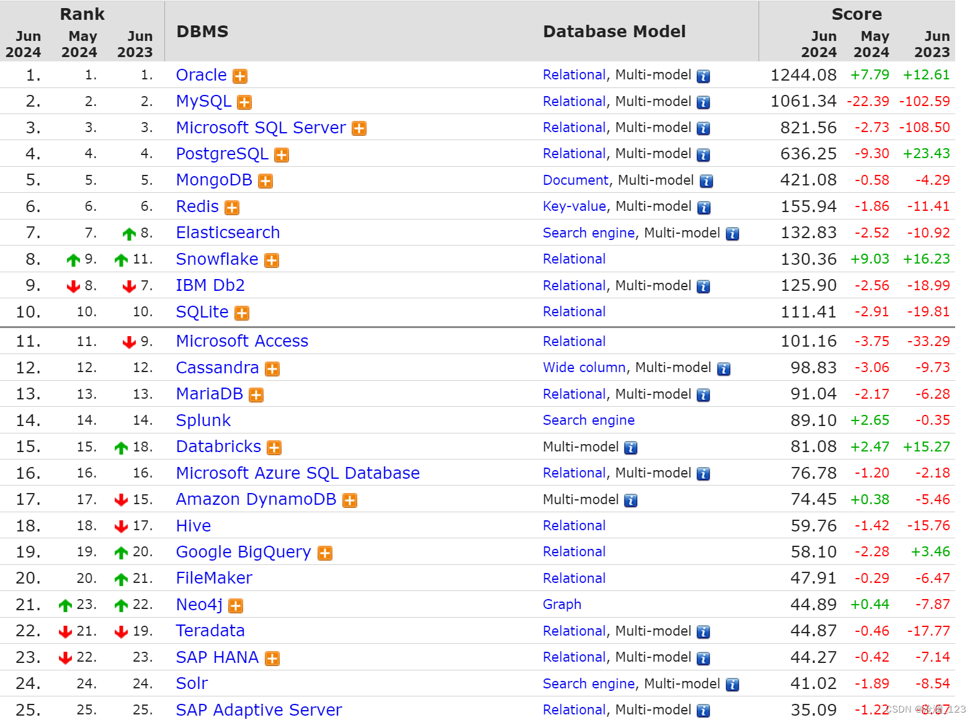Click the Databricks yearly change +15.27
The image size is (975, 720).
[926, 447]
